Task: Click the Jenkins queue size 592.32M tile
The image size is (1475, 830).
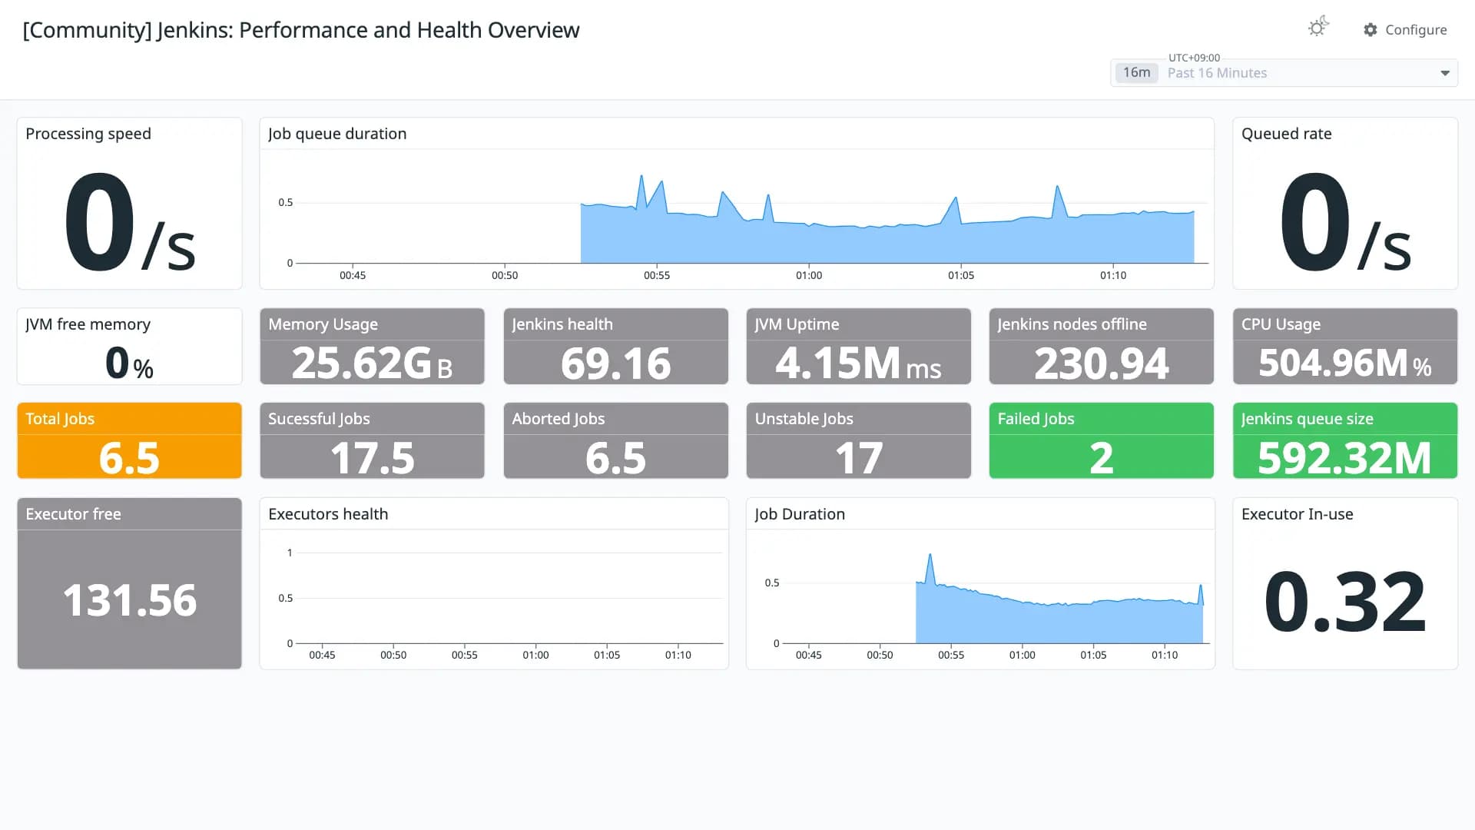Action: point(1345,441)
